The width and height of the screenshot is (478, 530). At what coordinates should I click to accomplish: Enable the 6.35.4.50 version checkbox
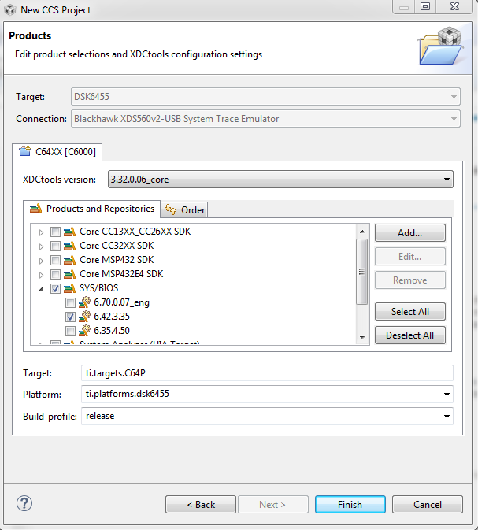pyautogui.click(x=70, y=332)
